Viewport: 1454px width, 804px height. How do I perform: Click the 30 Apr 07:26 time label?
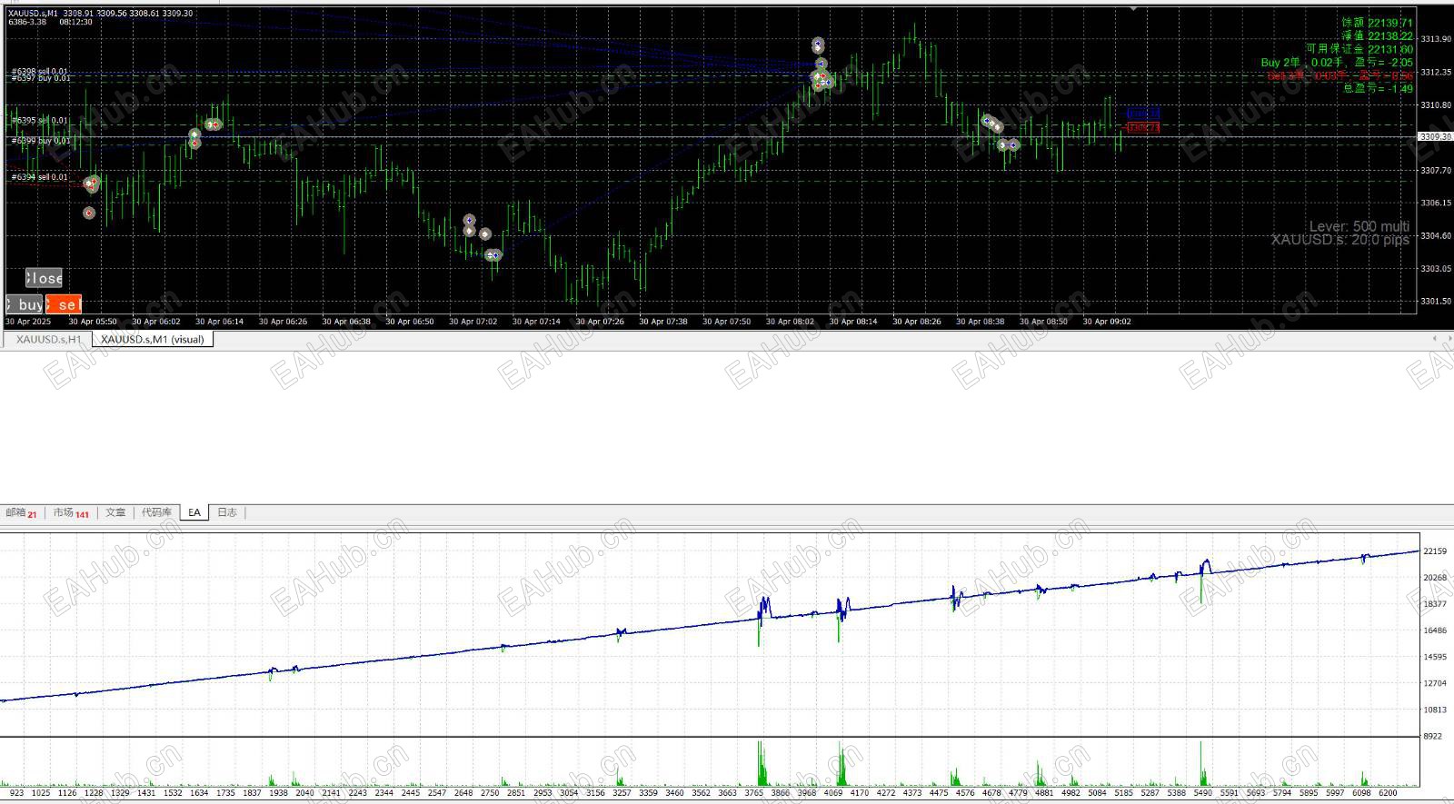(x=600, y=322)
